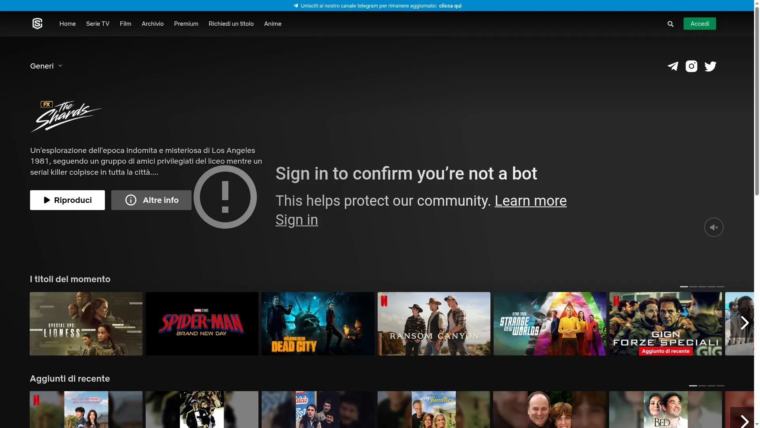Open the Archivio menu item

click(153, 24)
